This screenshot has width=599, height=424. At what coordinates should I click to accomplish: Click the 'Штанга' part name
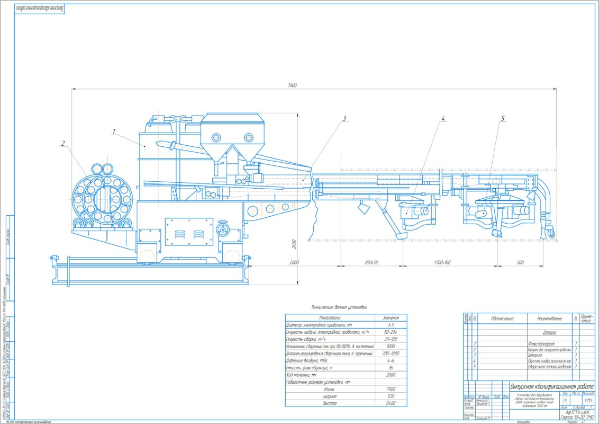[535, 355]
